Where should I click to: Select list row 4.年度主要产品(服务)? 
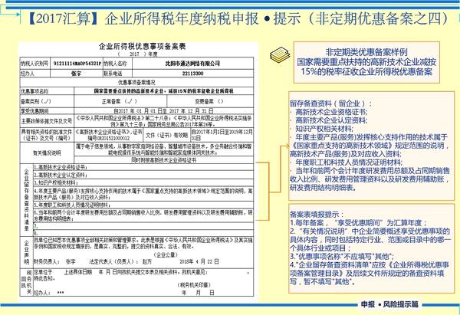[x=143, y=194]
